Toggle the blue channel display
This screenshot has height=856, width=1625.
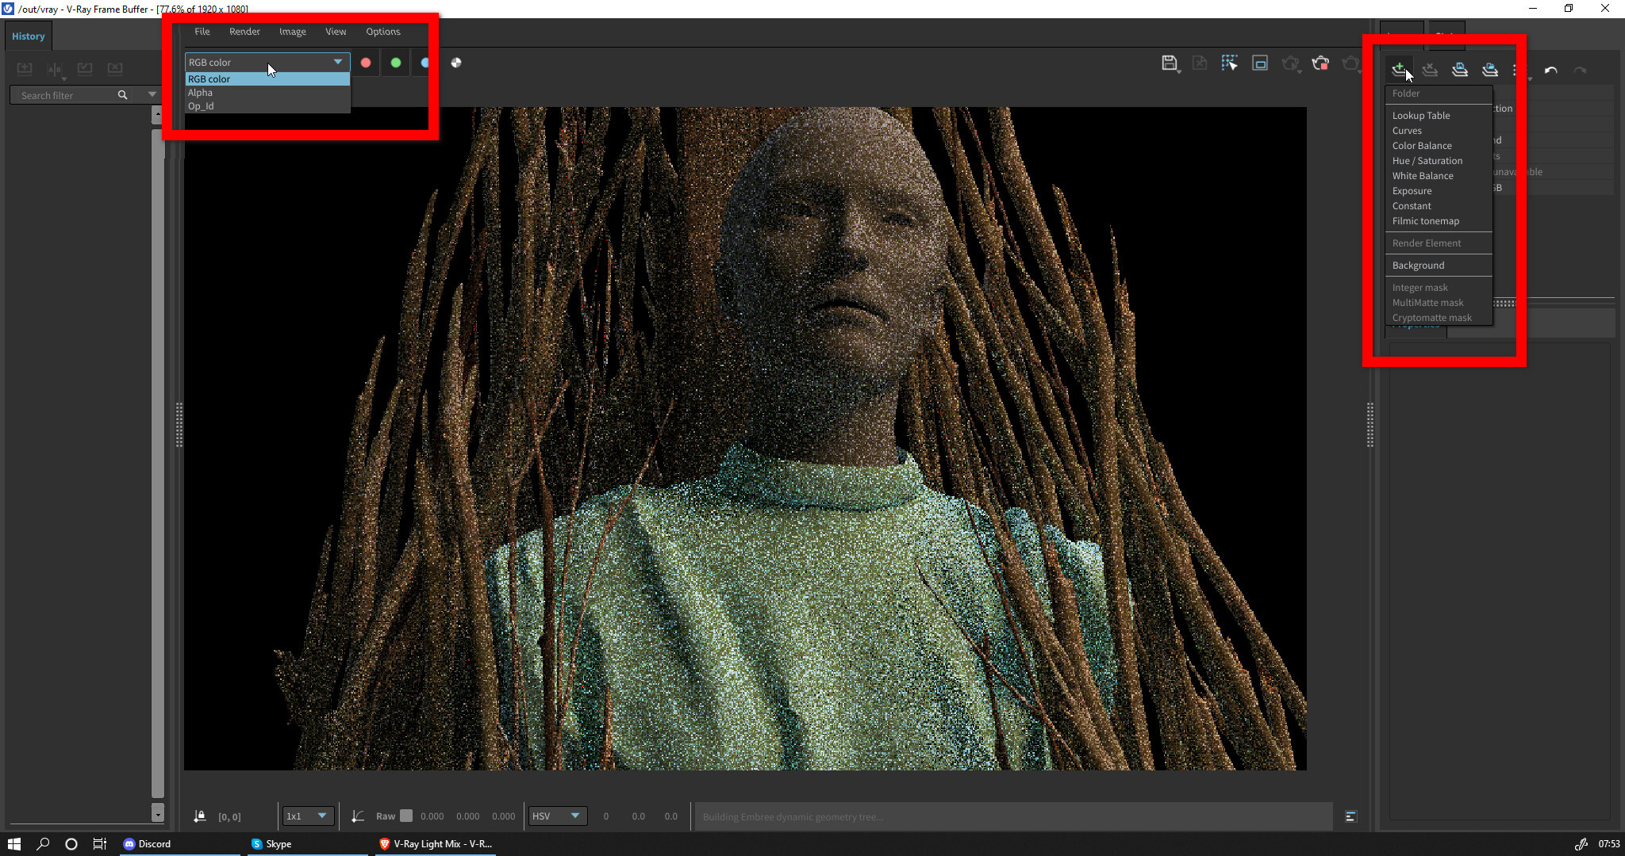click(424, 63)
